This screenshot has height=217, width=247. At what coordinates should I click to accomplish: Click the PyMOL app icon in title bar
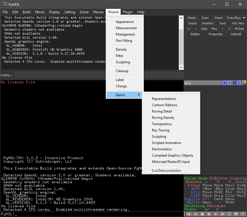(5, 4)
